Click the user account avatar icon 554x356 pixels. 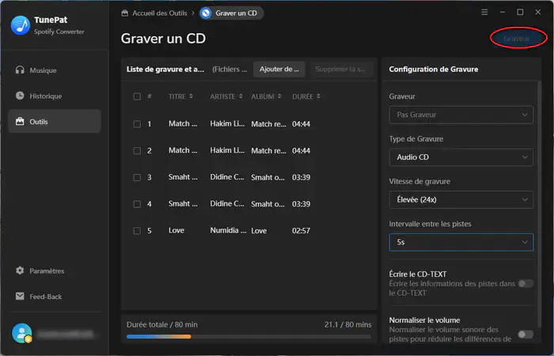(x=22, y=333)
